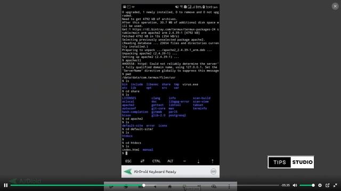Click the Tips Studio logo
Image resolution: width=341 pixels, height=191 pixels.
tap(290, 162)
